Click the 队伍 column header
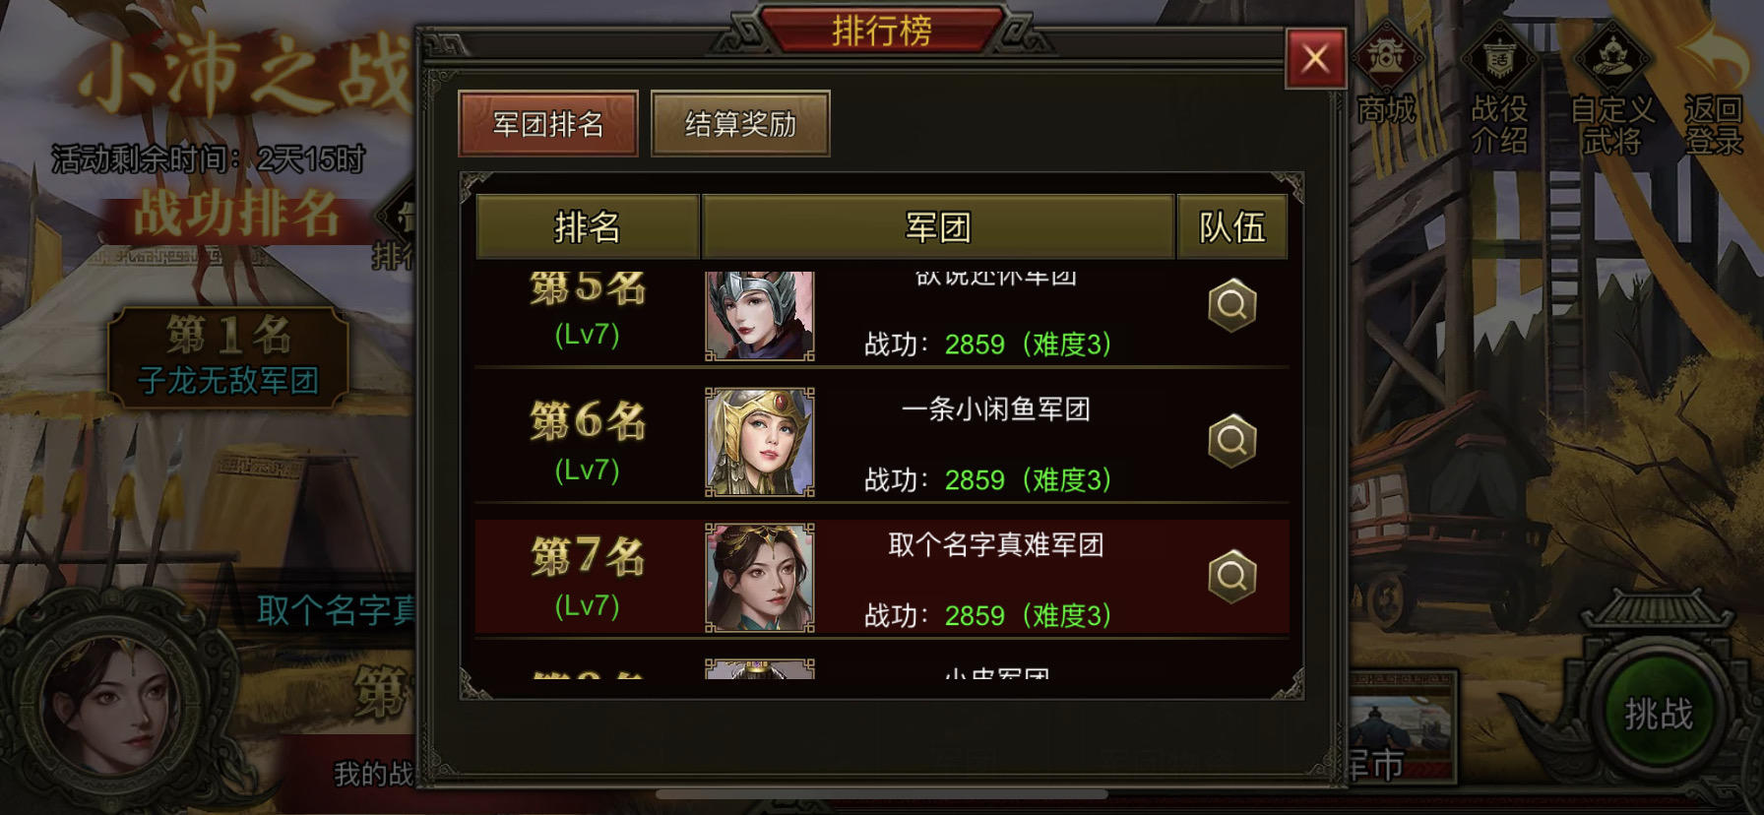 click(1231, 226)
